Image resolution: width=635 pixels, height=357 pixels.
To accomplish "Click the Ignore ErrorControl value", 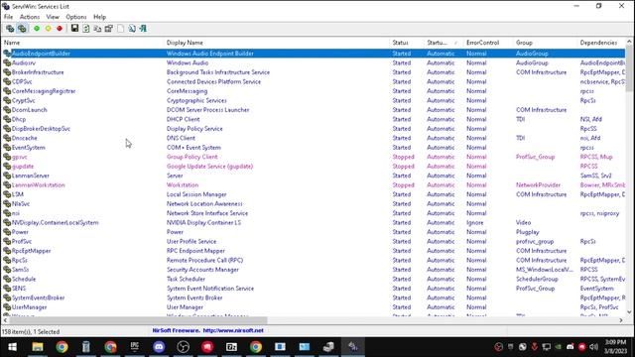I will coord(474,222).
